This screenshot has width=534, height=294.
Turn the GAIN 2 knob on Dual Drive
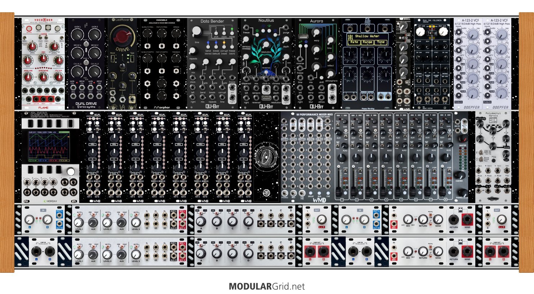[x=95, y=35]
